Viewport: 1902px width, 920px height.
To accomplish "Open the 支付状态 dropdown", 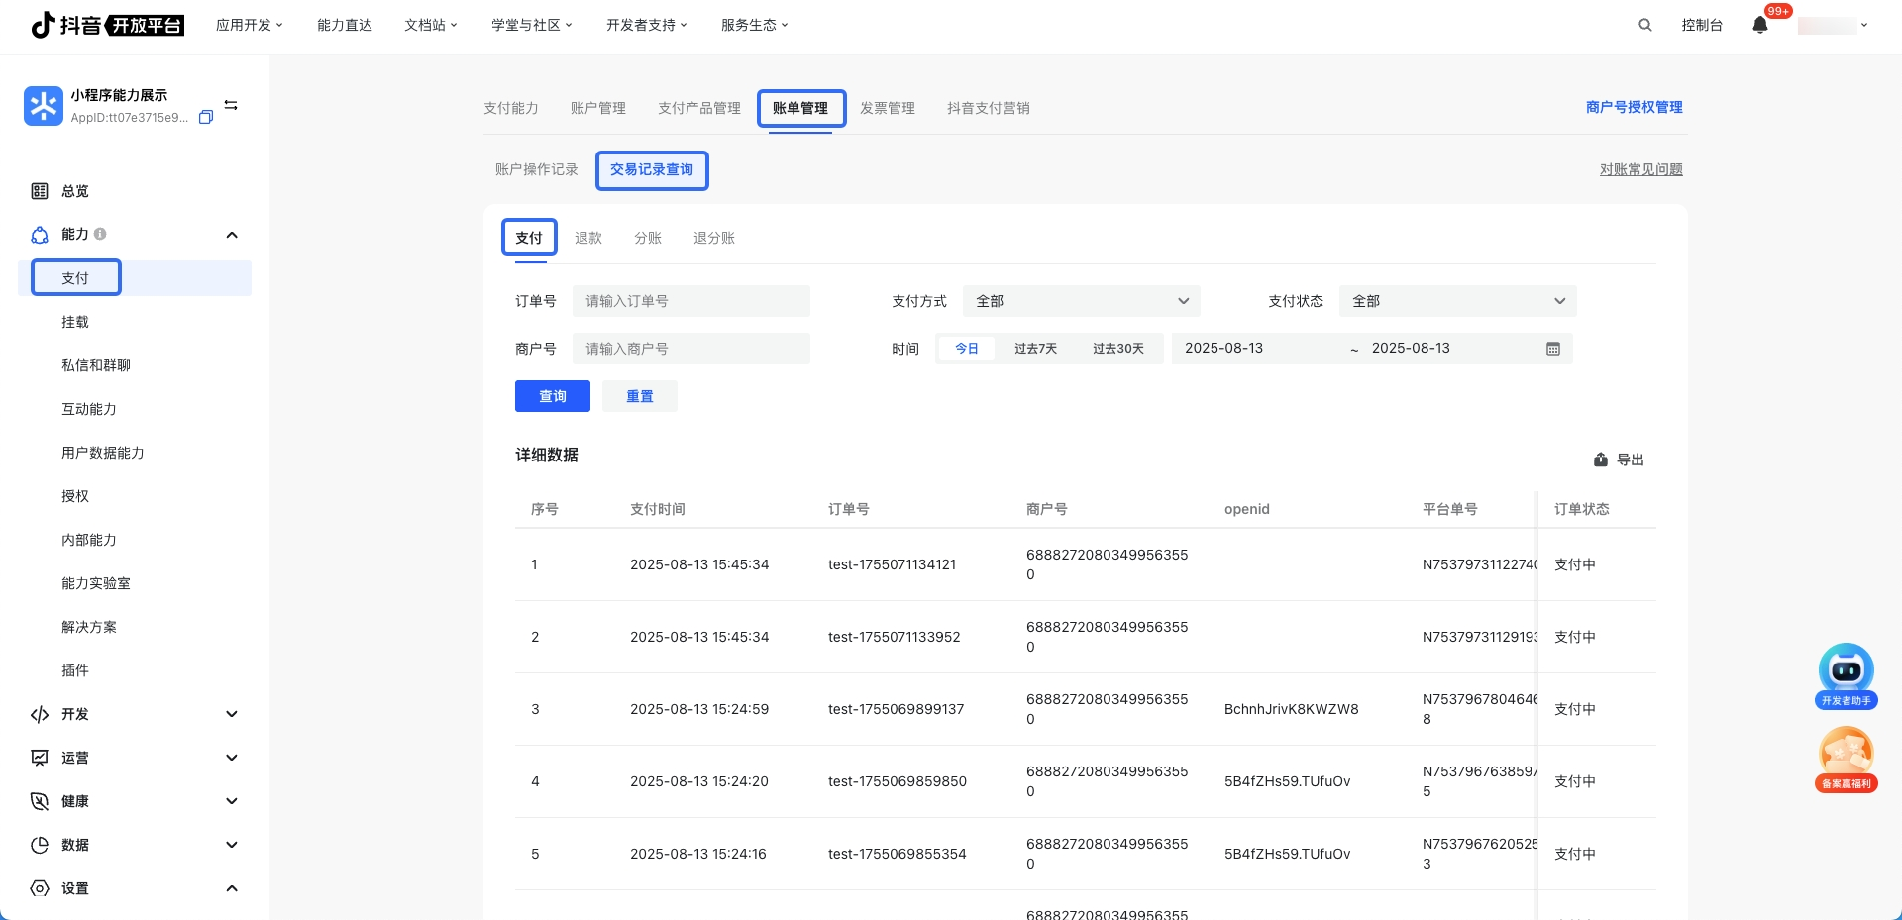I will (1457, 301).
